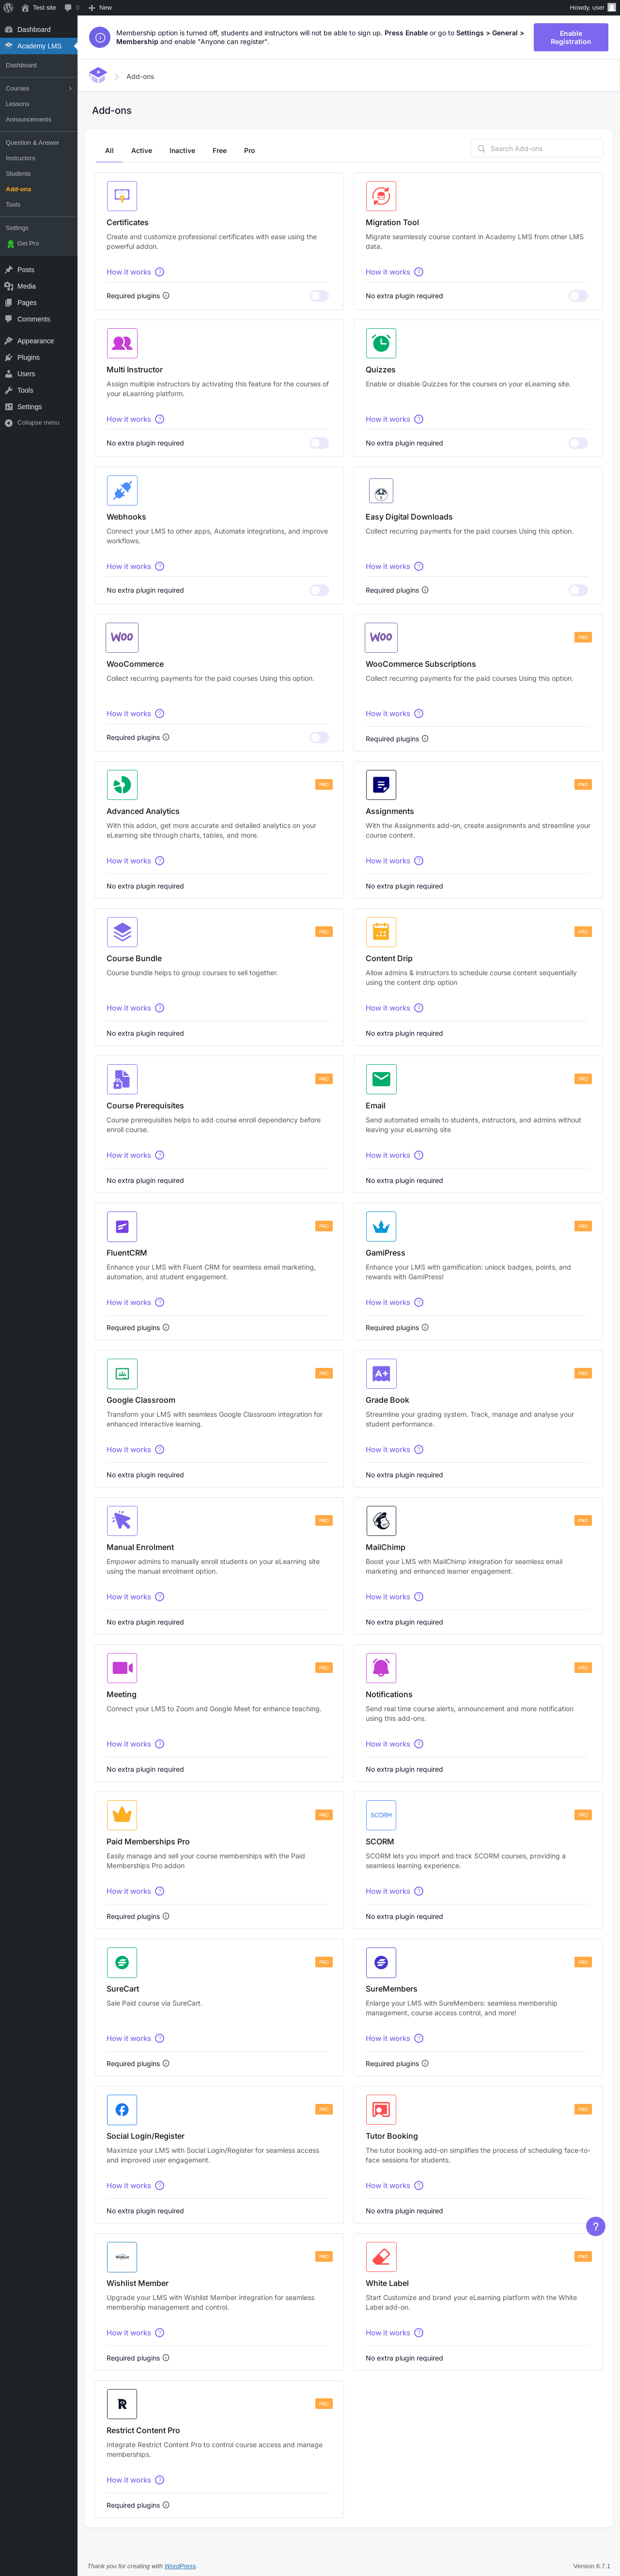This screenshot has width=620, height=2576.
Task: Click the MailChimp add-on icon
Action: point(381,1520)
